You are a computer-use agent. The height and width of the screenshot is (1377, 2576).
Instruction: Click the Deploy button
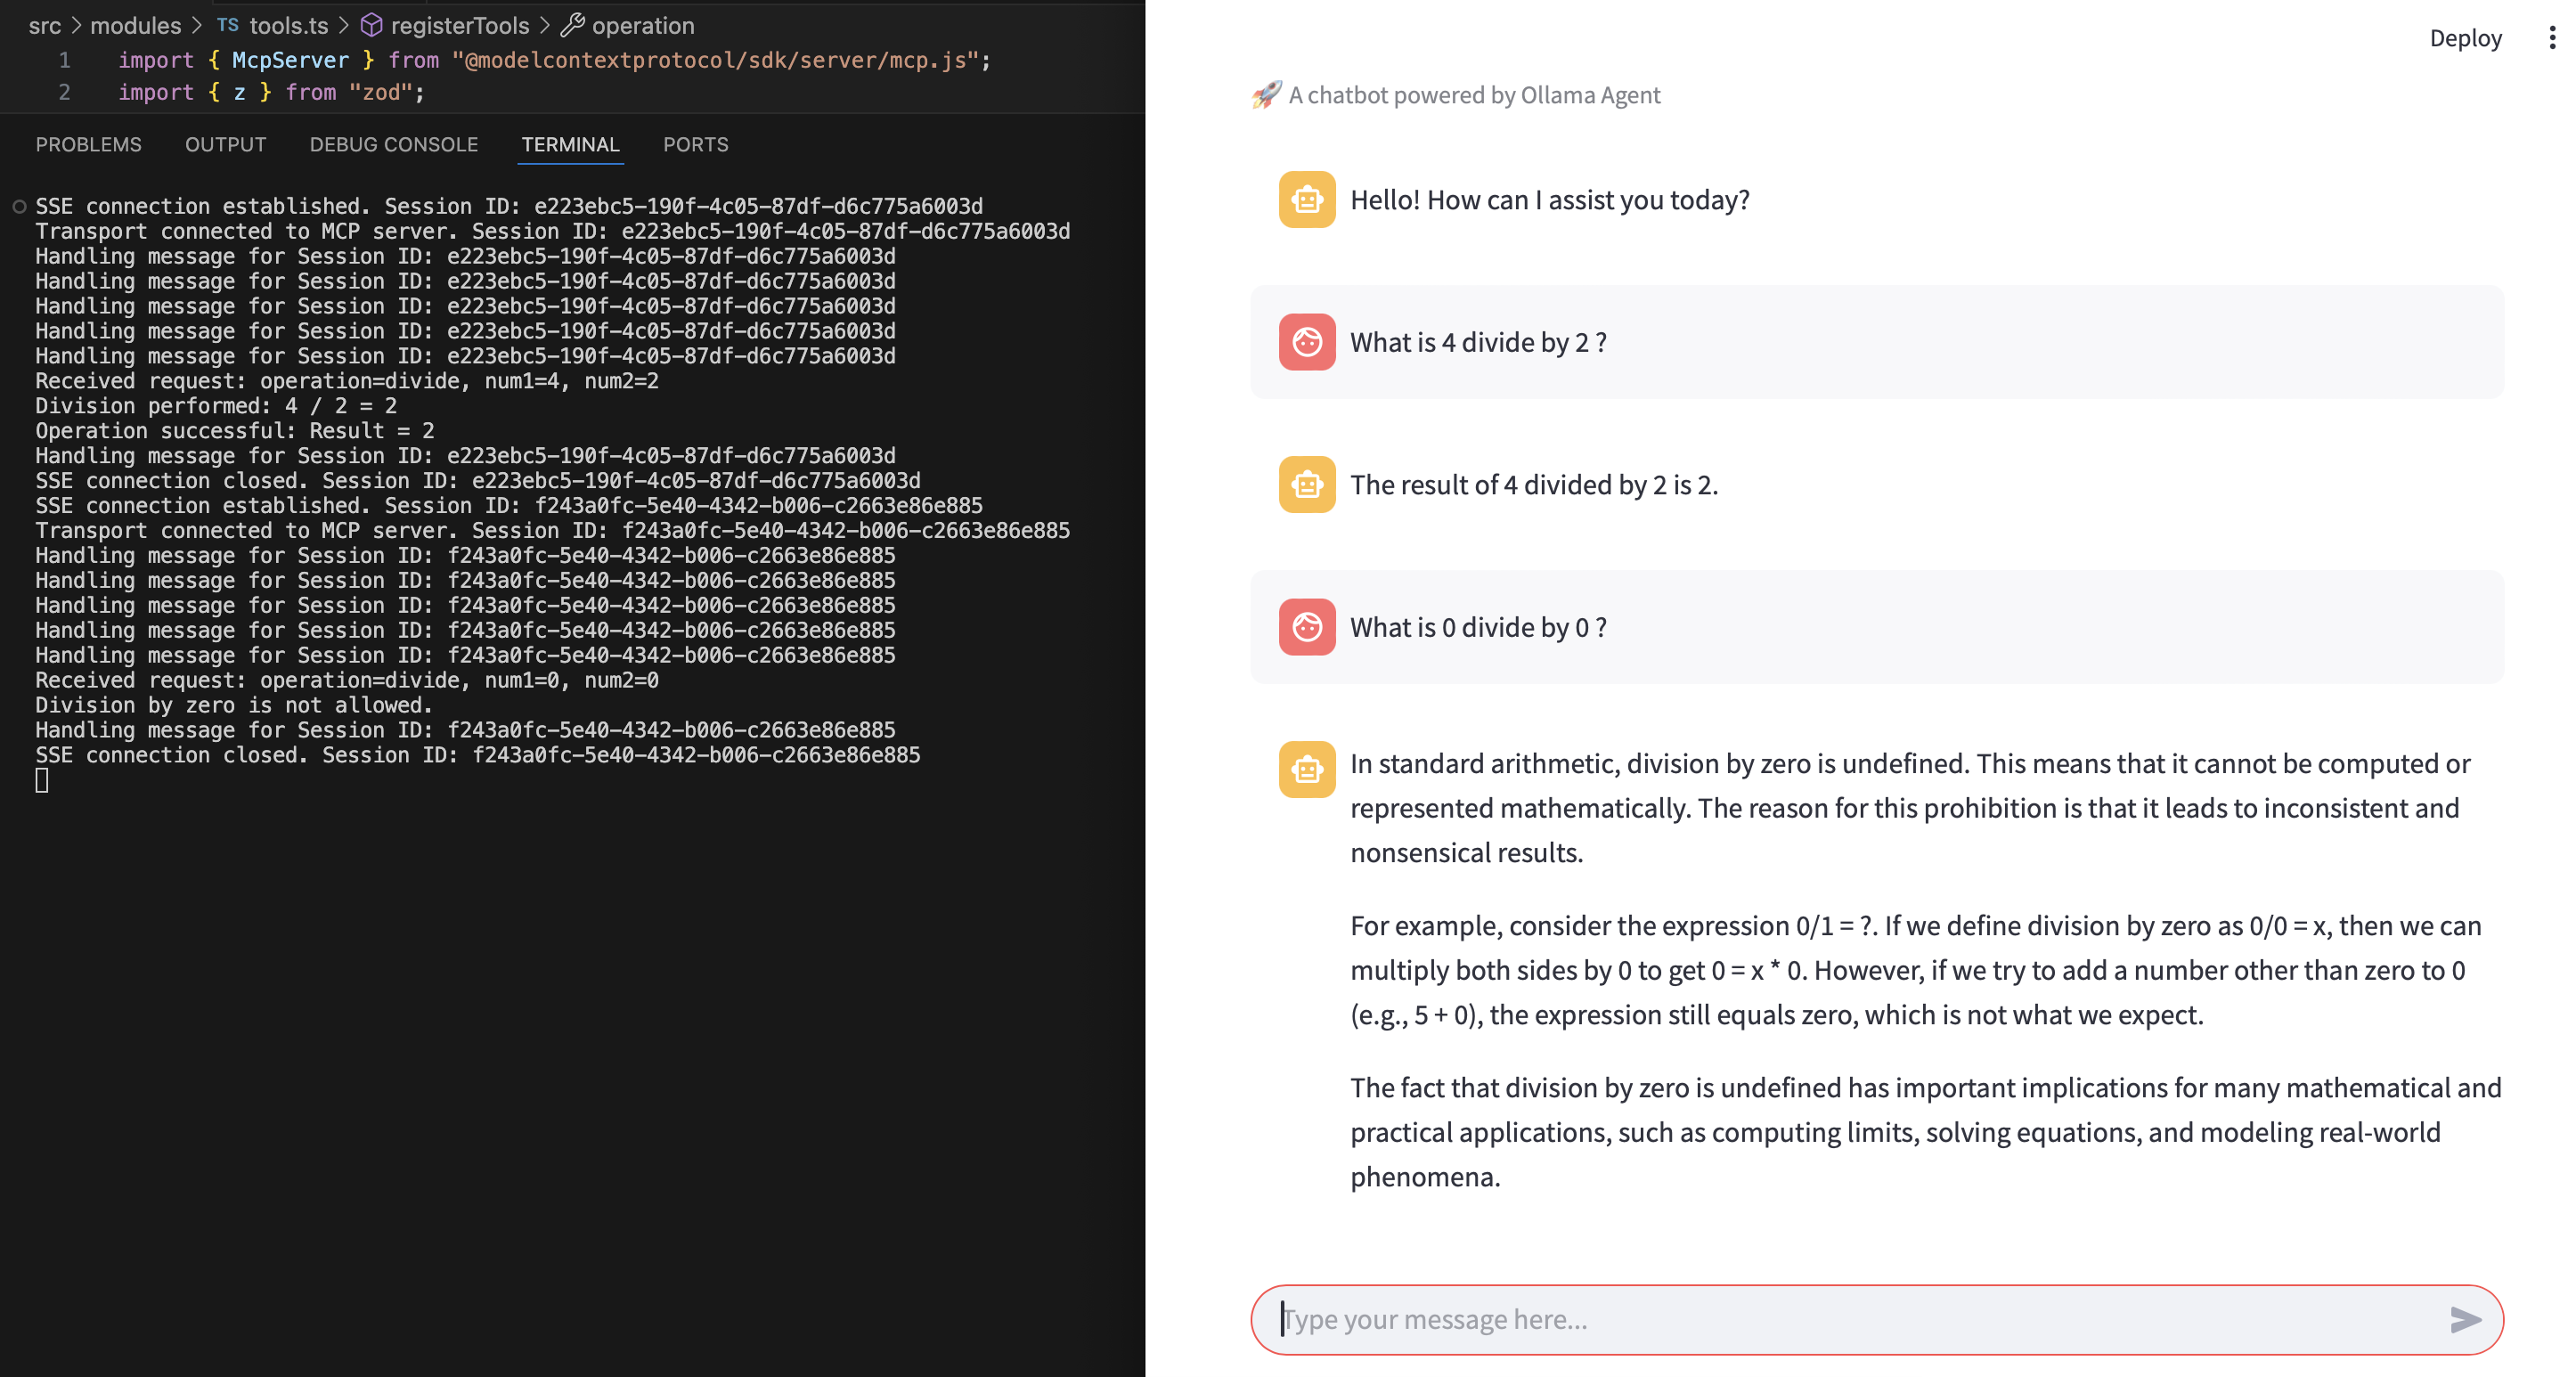point(2466,38)
